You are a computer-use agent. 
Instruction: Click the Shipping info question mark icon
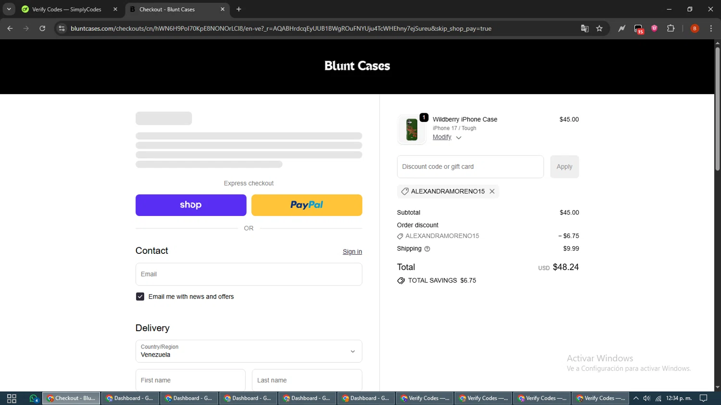click(427, 249)
